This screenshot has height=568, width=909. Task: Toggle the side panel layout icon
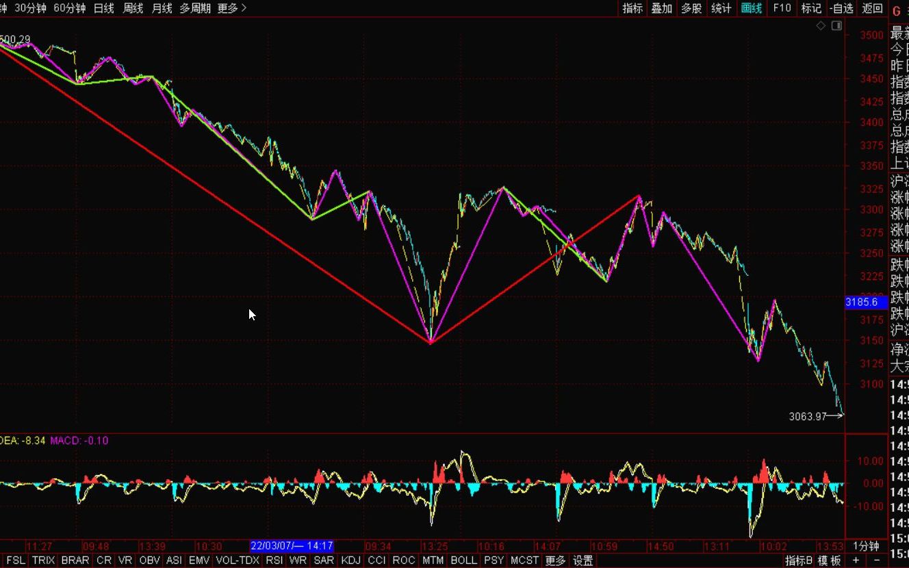coord(836,26)
